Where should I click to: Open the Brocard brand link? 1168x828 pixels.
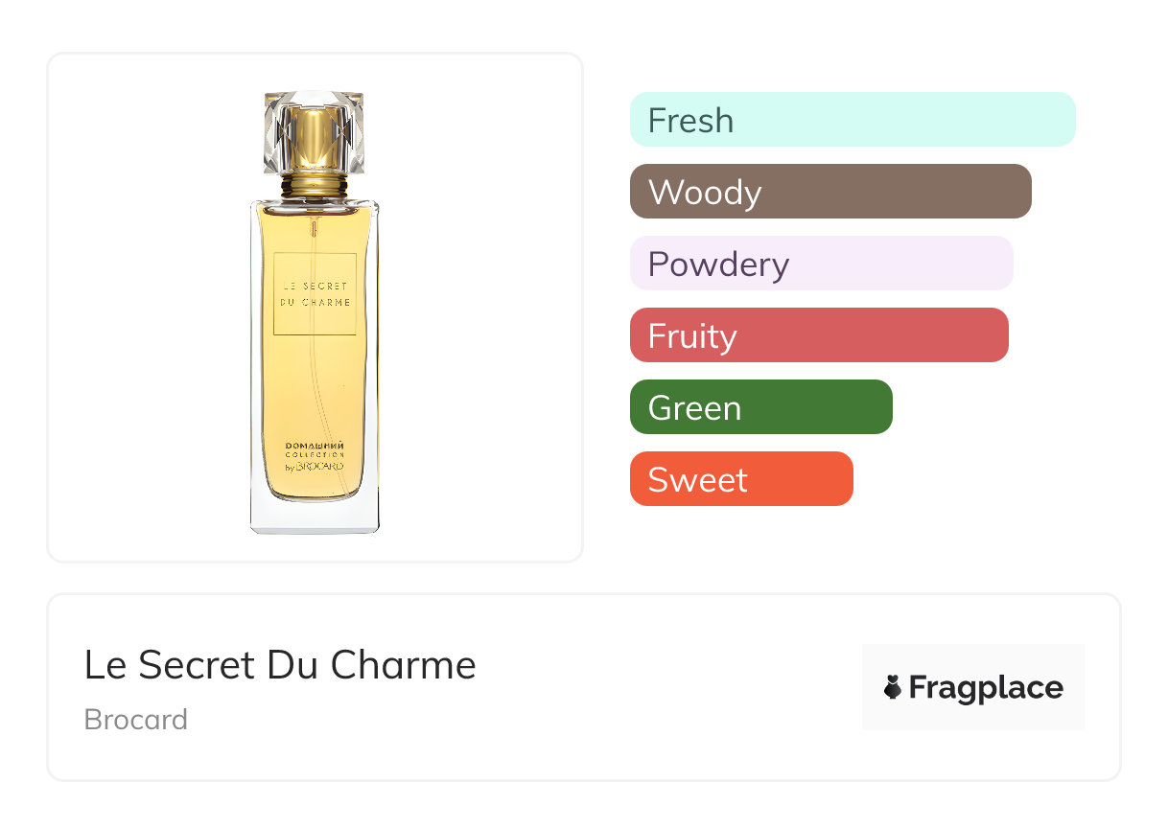tap(136, 720)
